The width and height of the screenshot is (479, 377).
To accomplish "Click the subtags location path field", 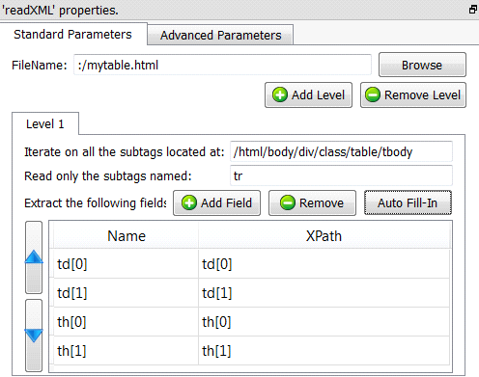I will pyautogui.click(x=341, y=151).
